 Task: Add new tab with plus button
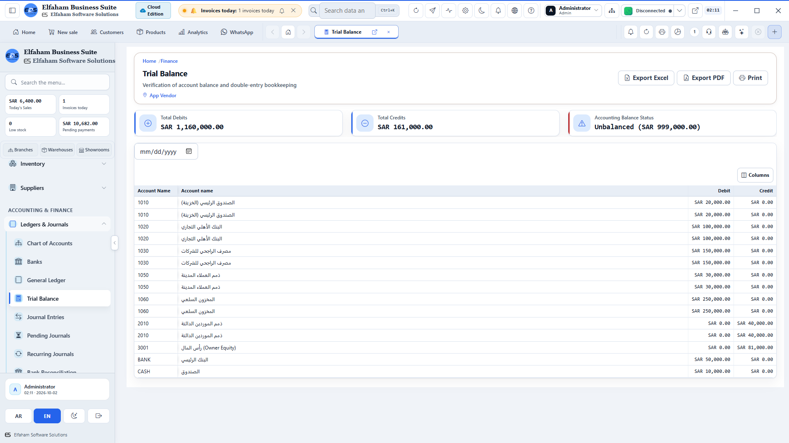pos(774,32)
